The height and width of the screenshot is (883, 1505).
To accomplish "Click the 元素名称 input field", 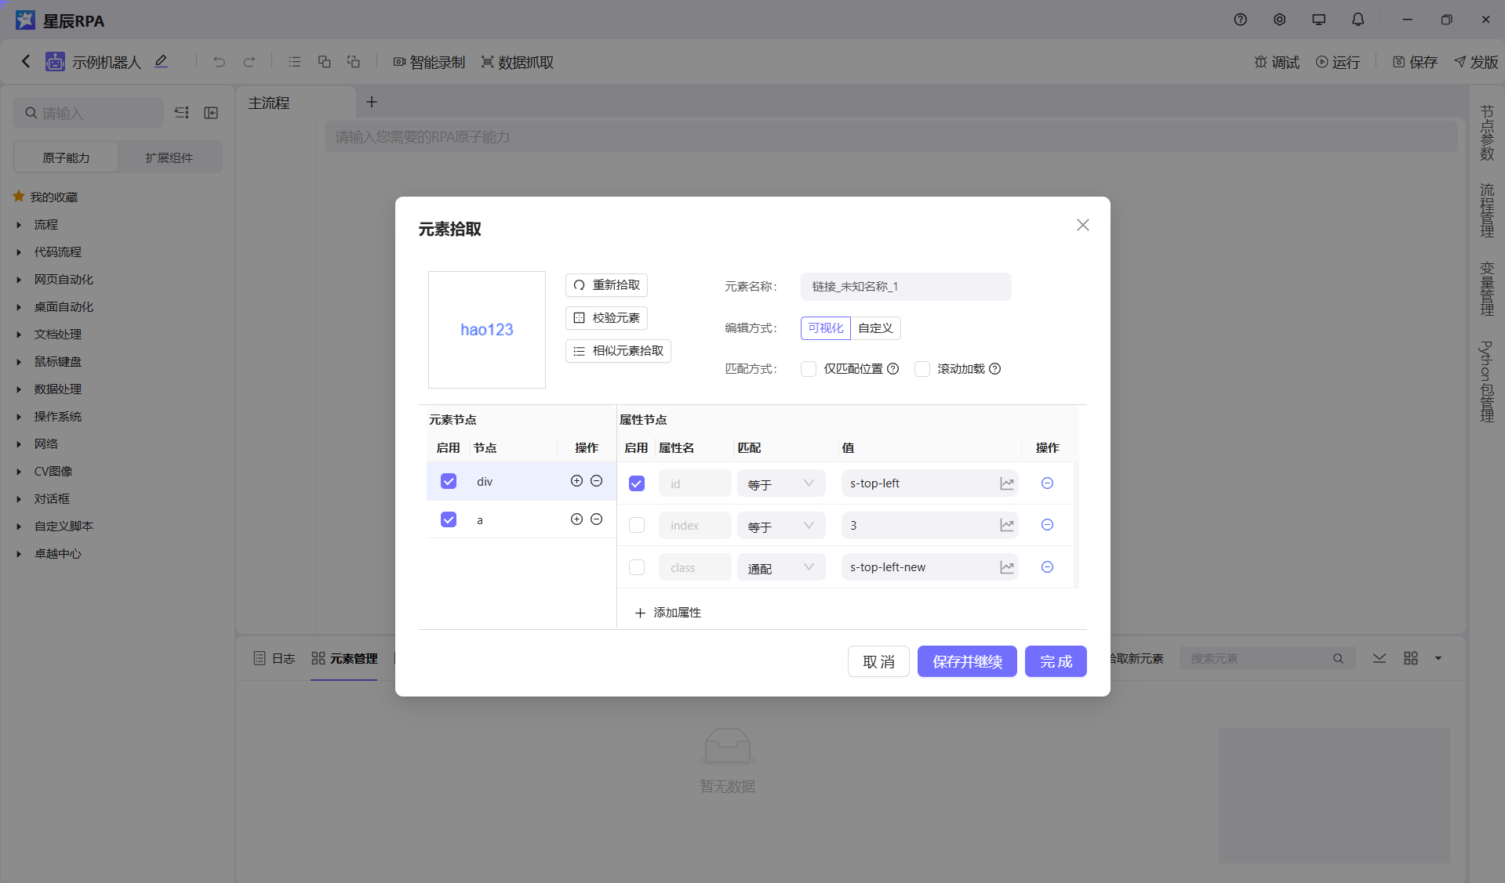I will coord(906,287).
